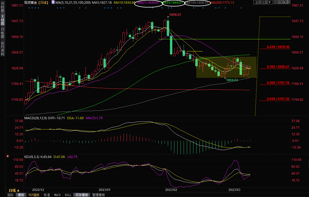Open the VIP指标 tab

(x=34, y=195)
